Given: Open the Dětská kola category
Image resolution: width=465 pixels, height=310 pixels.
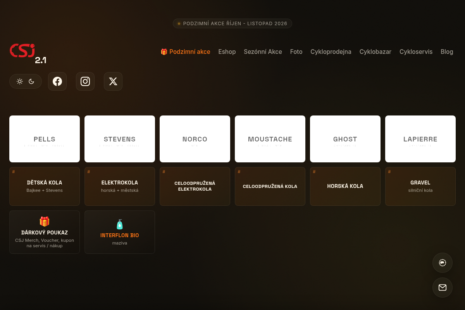Looking at the screenshot, I should [45, 186].
